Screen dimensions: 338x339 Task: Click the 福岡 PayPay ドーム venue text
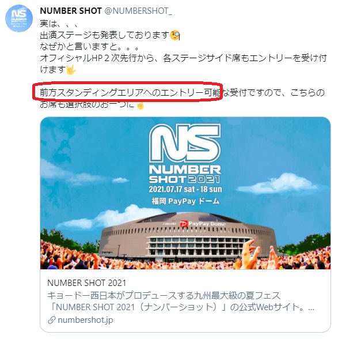point(185,201)
